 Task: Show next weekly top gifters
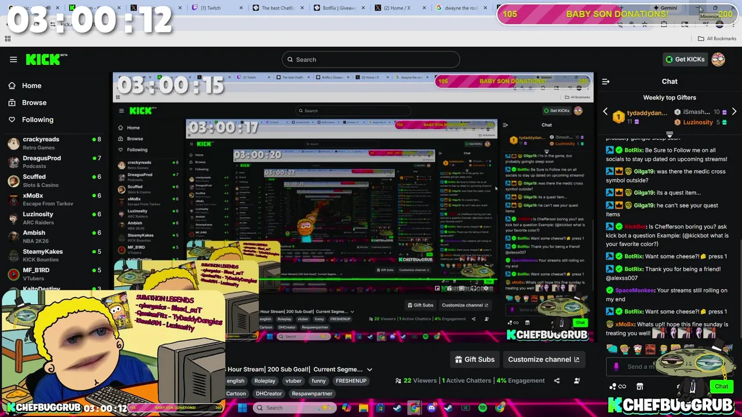pos(734,111)
